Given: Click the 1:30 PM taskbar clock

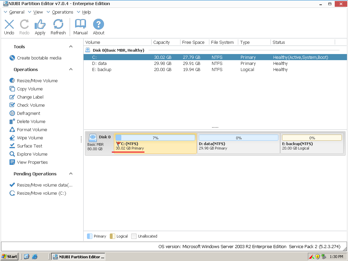Looking at the screenshot, I should (x=336, y=257).
